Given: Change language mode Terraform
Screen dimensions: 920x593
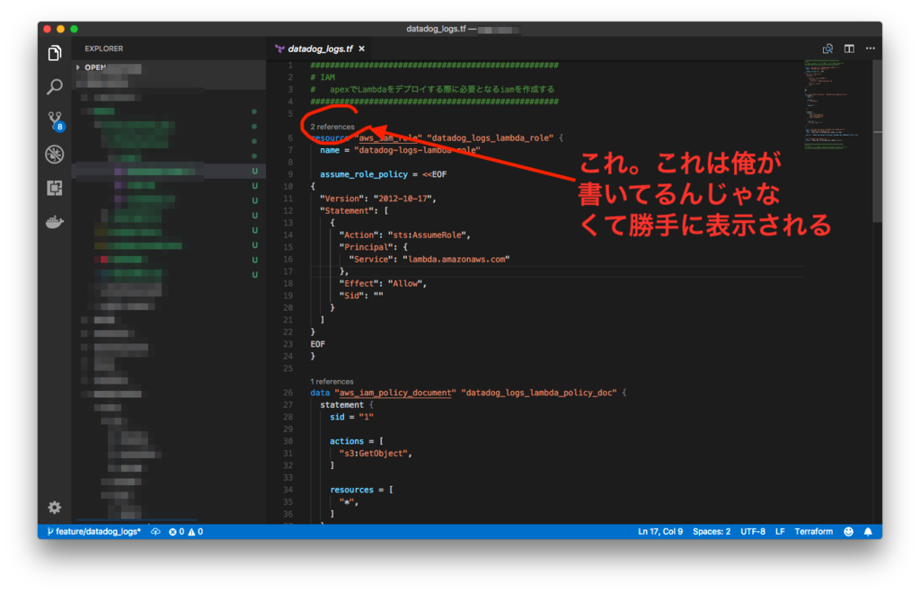Looking at the screenshot, I should click(813, 531).
